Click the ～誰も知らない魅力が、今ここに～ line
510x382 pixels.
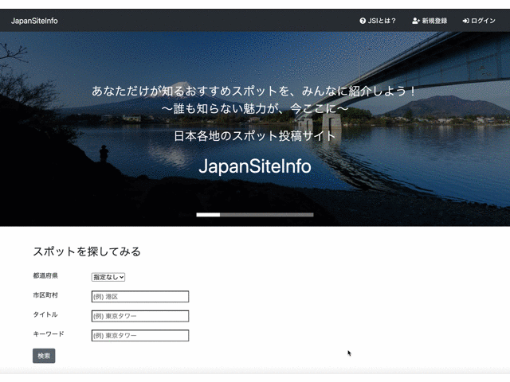point(255,108)
